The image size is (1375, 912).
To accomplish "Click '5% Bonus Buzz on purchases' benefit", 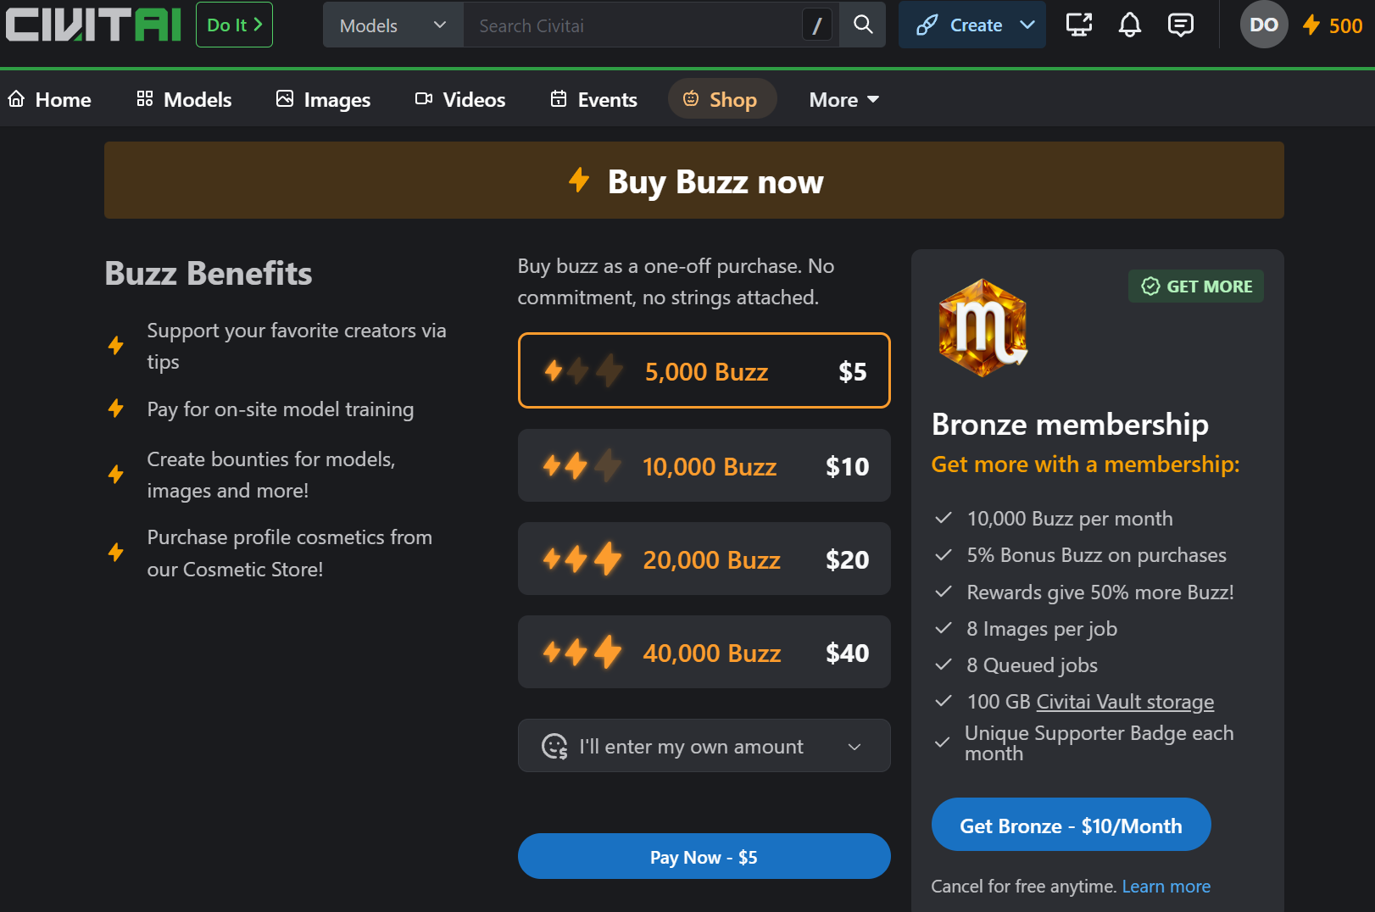I will pyautogui.click(x=1096, y=554).
